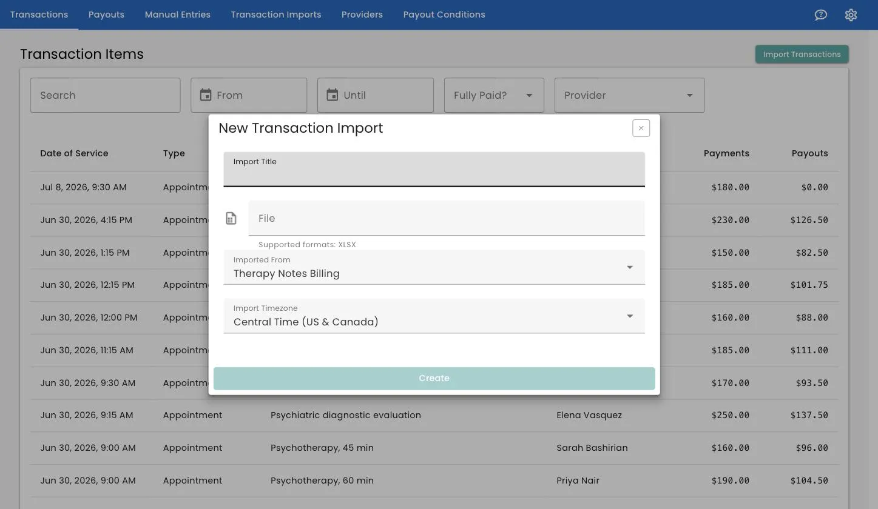878x509 pixels.
Task: Click the New Transaction Import dialog title
Action: (301, 128)
